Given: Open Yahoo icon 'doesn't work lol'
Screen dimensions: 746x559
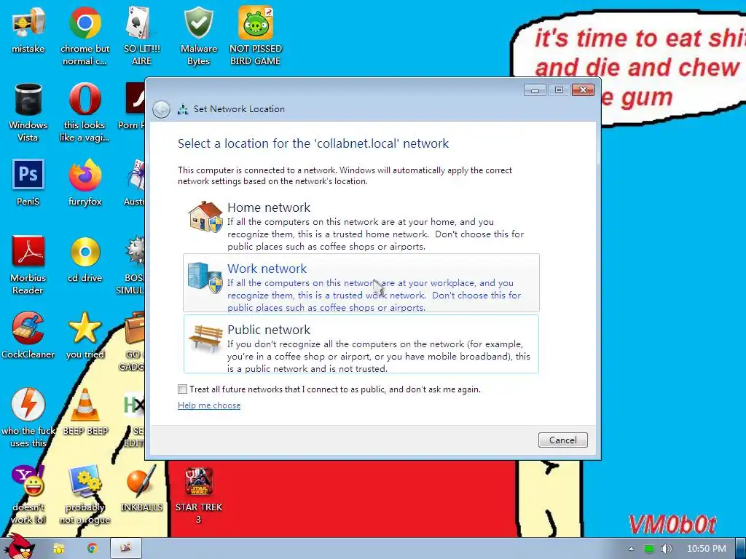Looking at the screenshot, I should (x=28, y=495).
